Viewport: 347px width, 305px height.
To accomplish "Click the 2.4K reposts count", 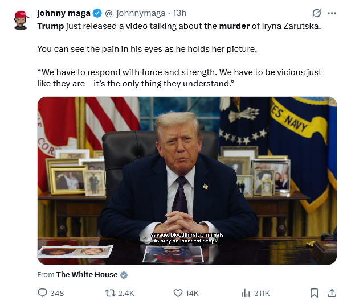I will point(126,293).
